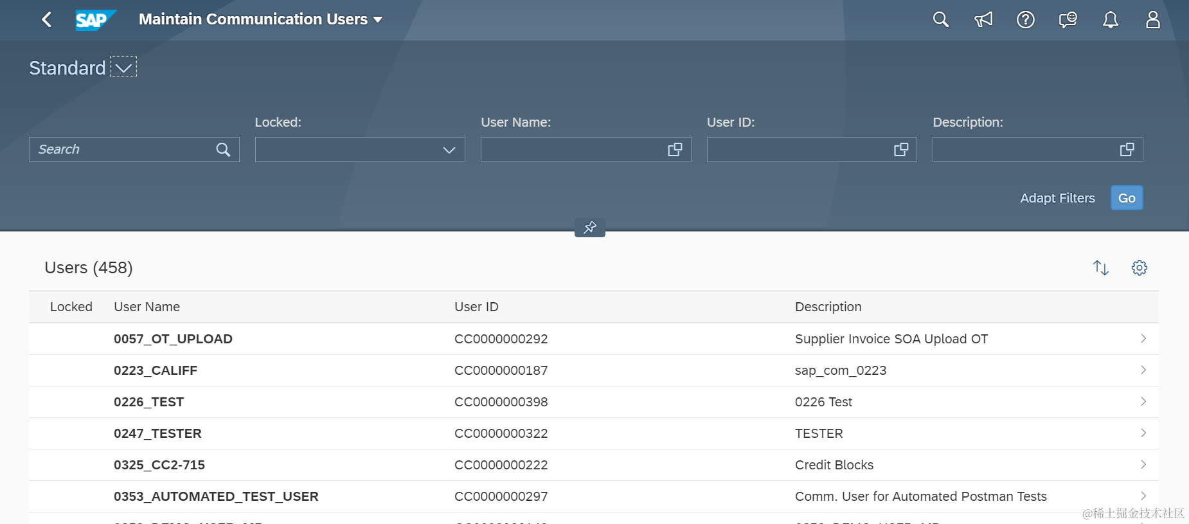Open table settings gear icon
This screenshot has height=524, width=1189.
click(1140, 267)
